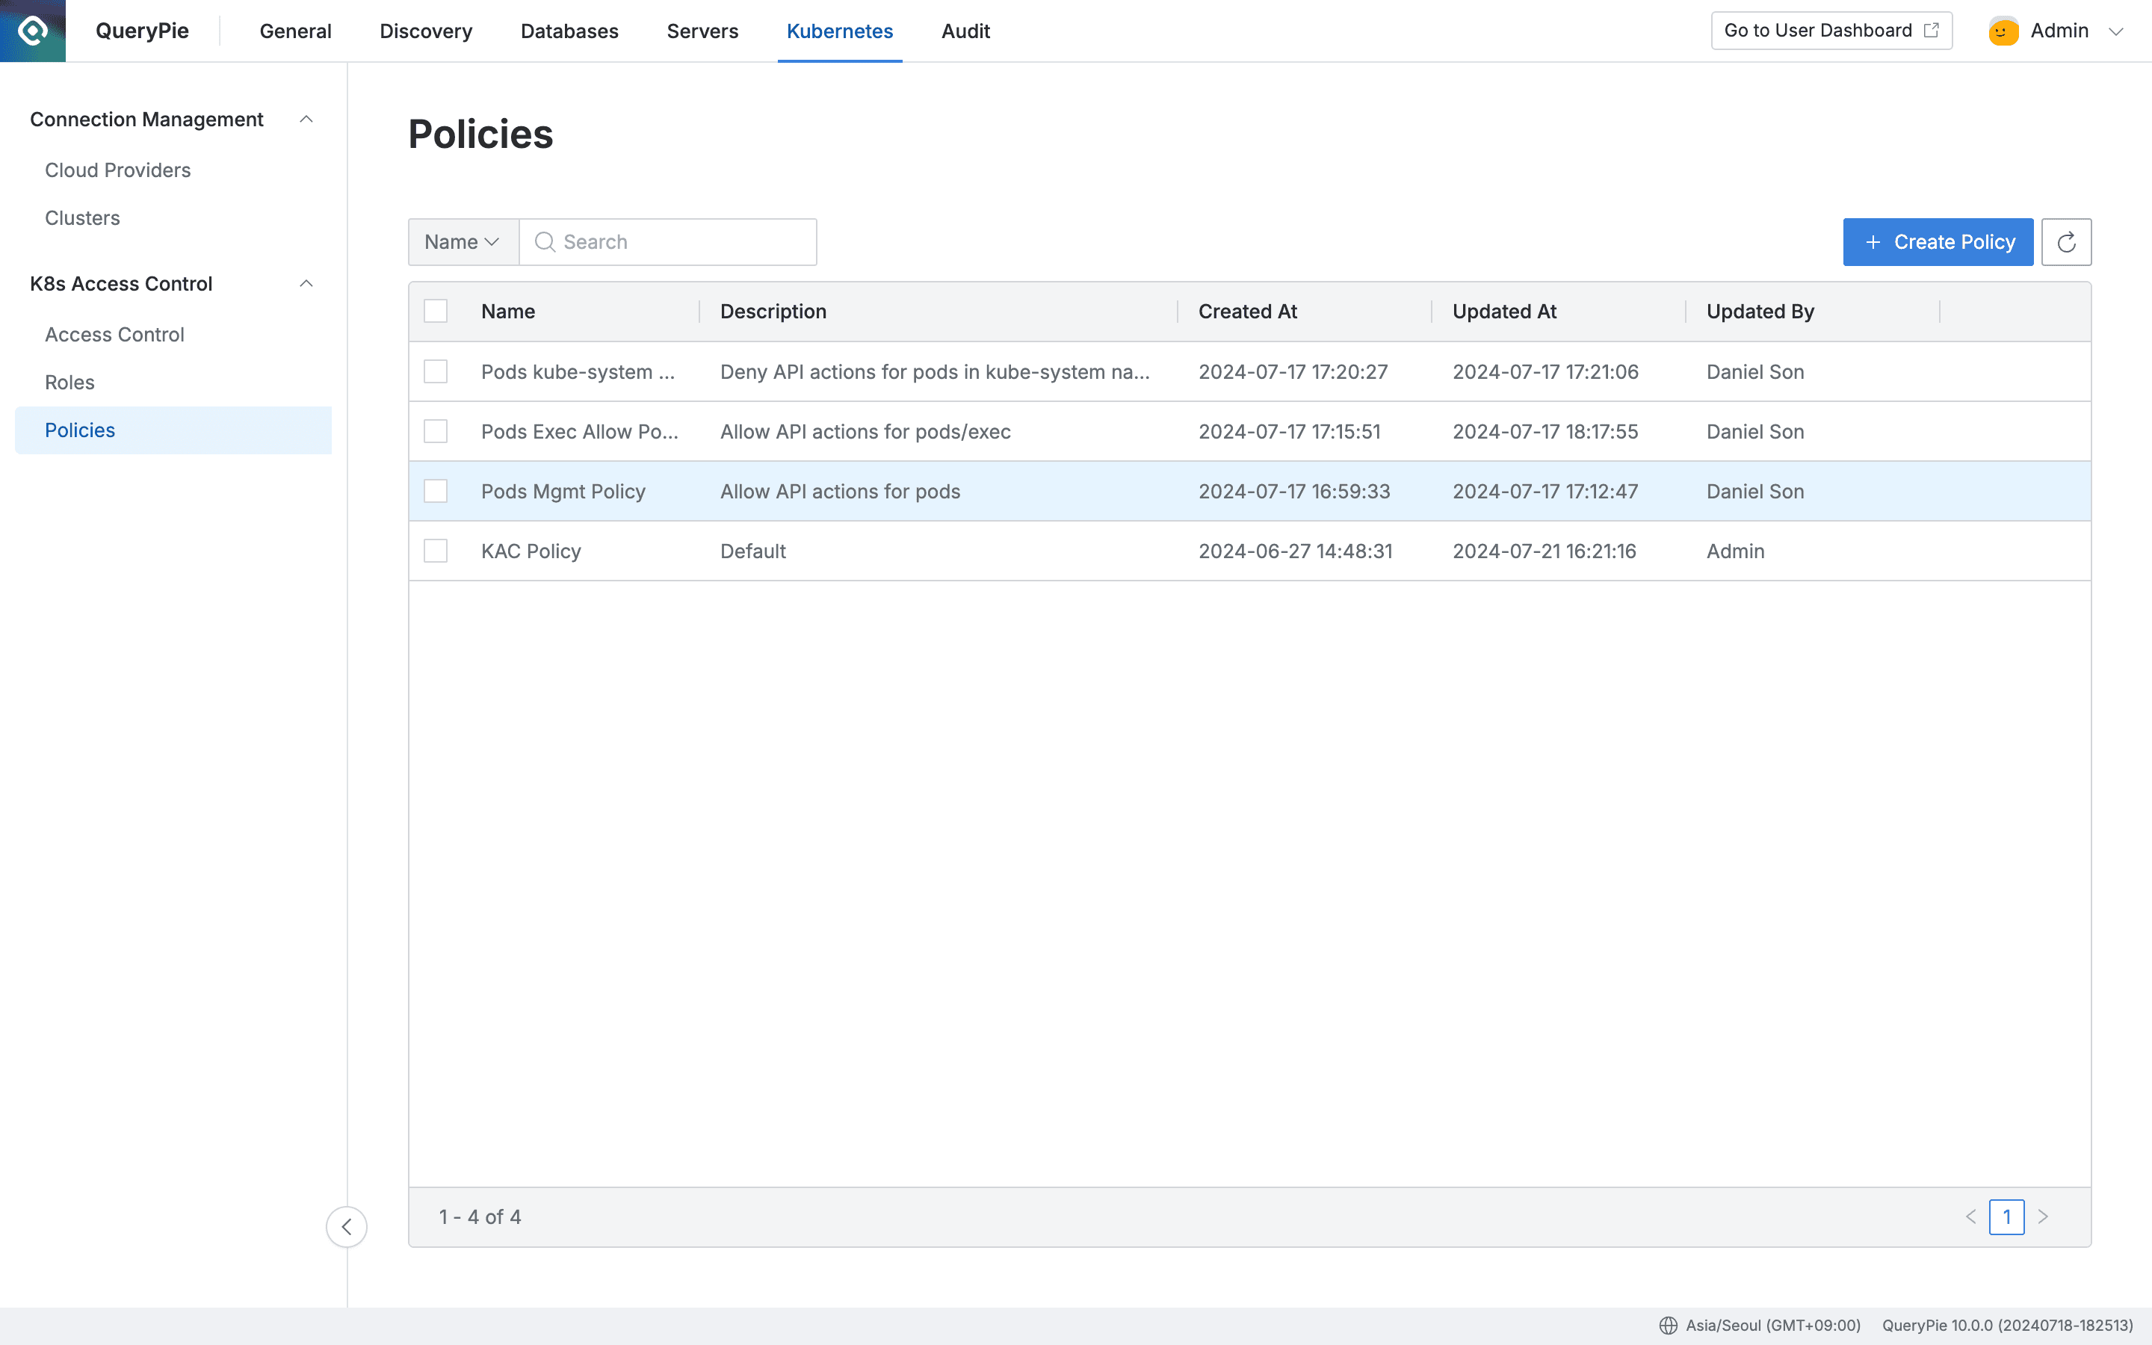Click the refresh icon beside Create Policy
The width and height of the screenshot is (2152, 1345).
pos(2067,241)
